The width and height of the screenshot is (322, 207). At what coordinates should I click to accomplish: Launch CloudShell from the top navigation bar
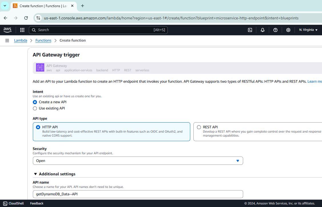point(250,30)
